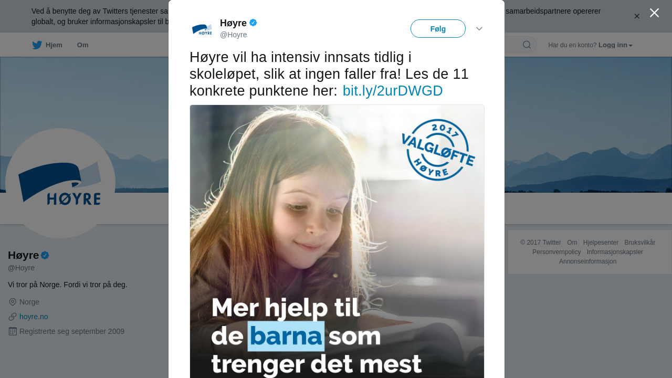Open the Bruksvilkår footer link

[x=640, y=243]
